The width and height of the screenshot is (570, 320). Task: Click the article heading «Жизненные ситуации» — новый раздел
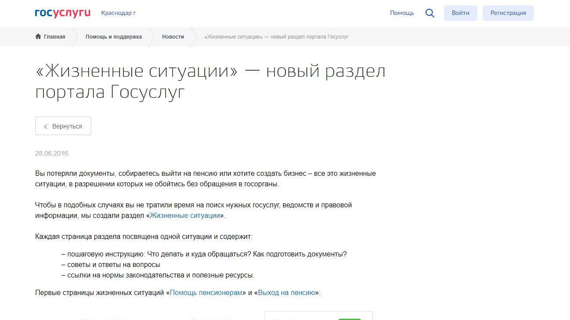pyautogui.click(x=210, y=82)
